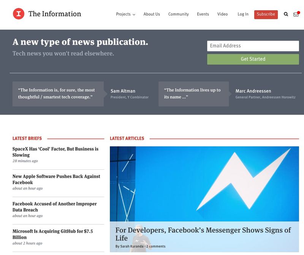
Task: Go to the About Us page
Action: click(152, 14)
